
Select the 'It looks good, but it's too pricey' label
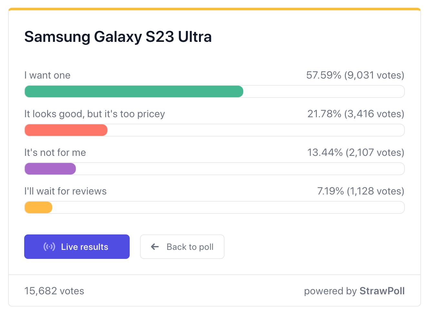[95, 114]
